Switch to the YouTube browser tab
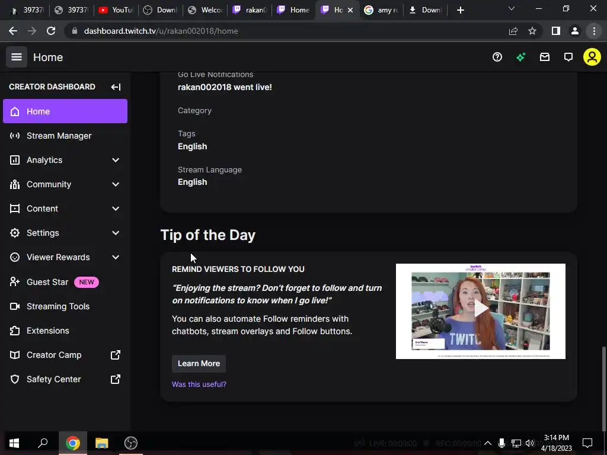 click(115, 10)
